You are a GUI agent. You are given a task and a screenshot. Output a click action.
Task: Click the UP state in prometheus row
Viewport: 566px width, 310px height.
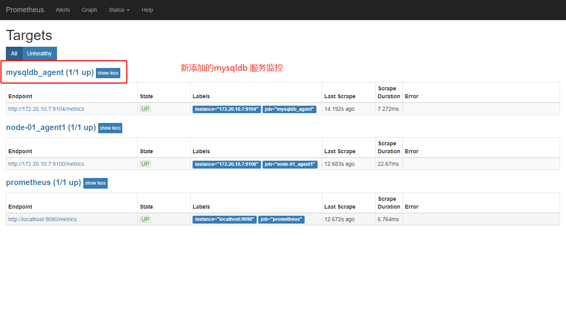[x=145, y=219]
